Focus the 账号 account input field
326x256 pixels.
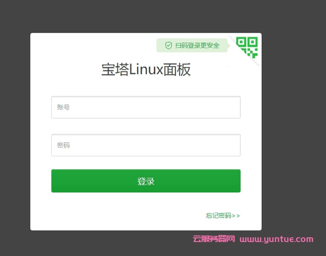[146, 107]
